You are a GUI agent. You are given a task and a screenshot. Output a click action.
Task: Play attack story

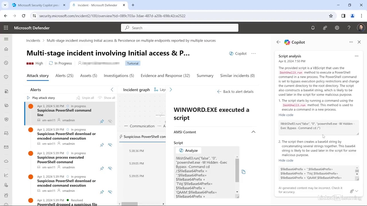40,98
